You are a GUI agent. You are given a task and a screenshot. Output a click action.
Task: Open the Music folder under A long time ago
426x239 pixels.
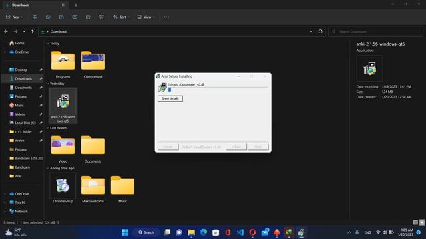(x=122, y=189)
